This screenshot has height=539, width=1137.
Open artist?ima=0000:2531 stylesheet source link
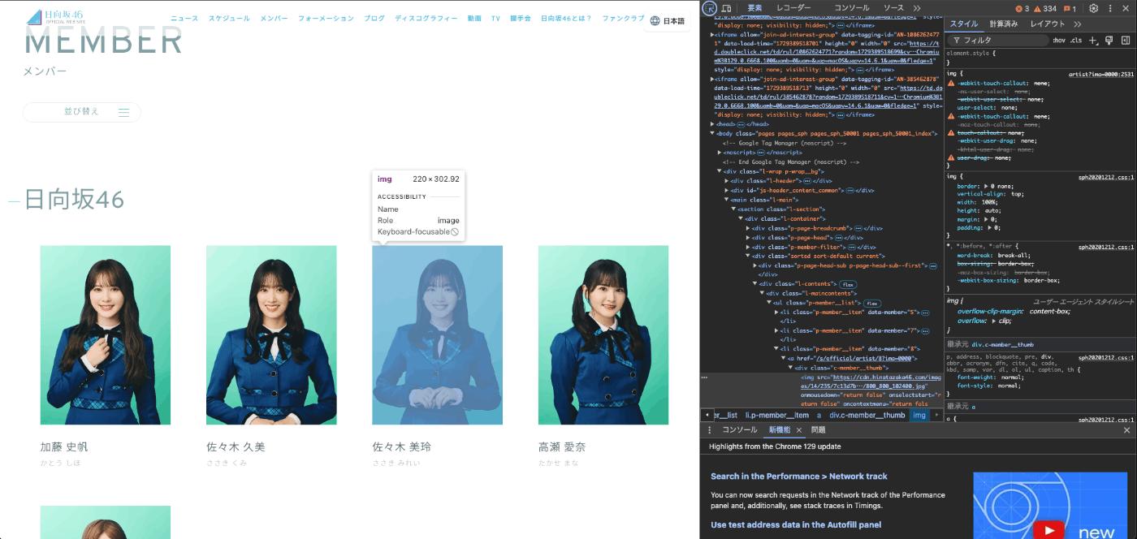click(x=1100, y=74)
